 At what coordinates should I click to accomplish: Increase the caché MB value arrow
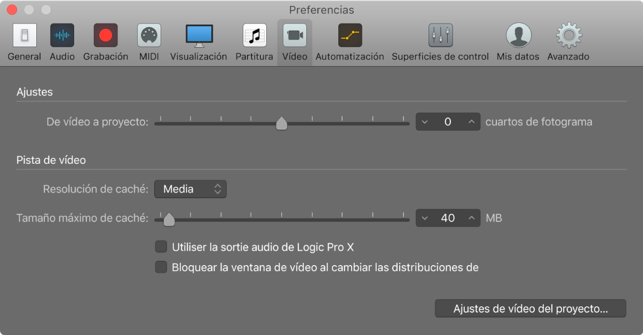point(471,218)
